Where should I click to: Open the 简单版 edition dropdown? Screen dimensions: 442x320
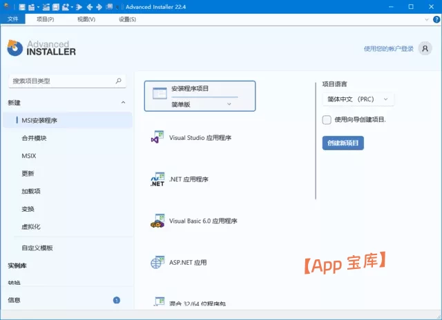202,104
